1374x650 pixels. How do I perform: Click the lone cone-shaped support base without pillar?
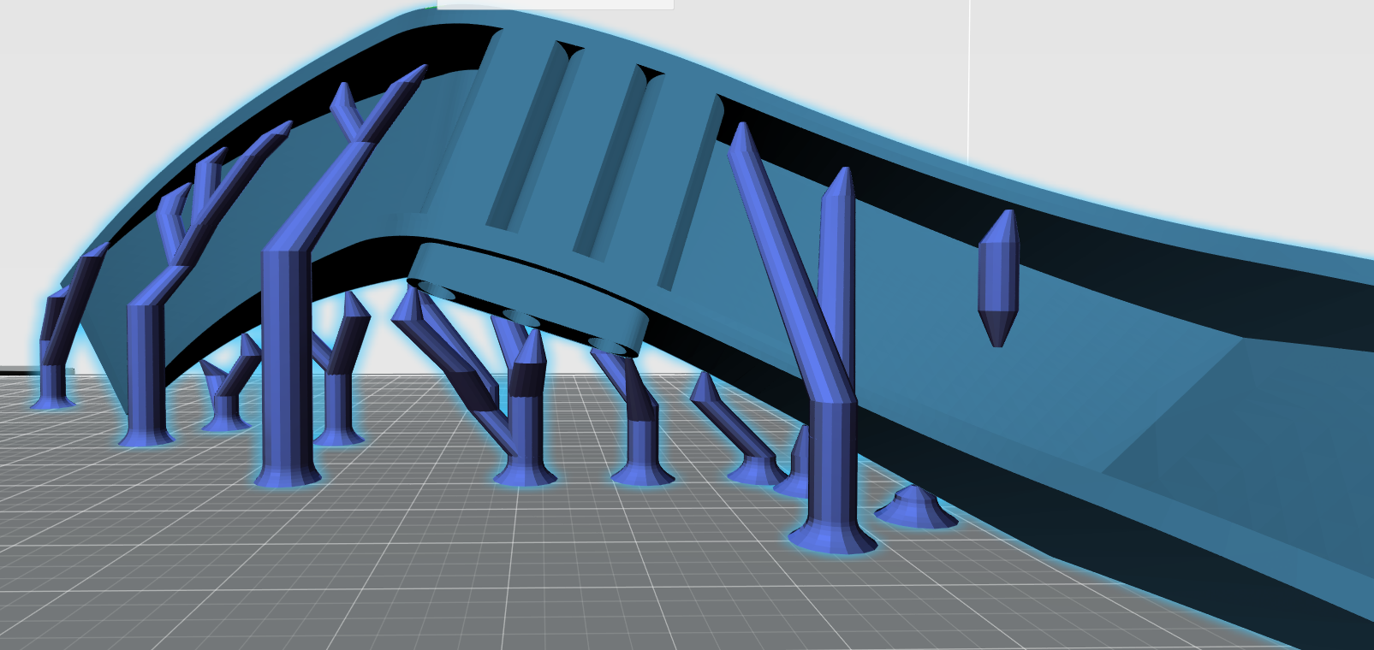coord(916,506)
